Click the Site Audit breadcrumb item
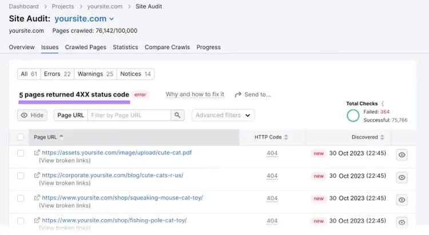This screenshot has height=235, width=429. click(149, 6)
